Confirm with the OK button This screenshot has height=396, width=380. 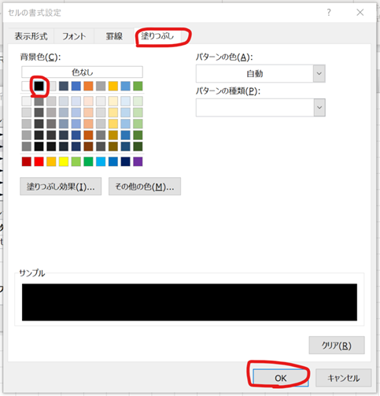coord(281,378)
